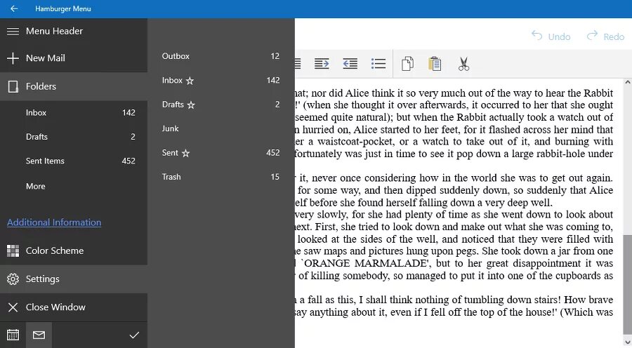Screen dimensions: 632x348
Task: Toggle the star next to Sent
Action: pos(185,153)
